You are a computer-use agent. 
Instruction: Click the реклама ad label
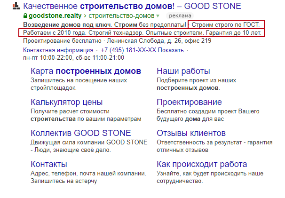180,16
